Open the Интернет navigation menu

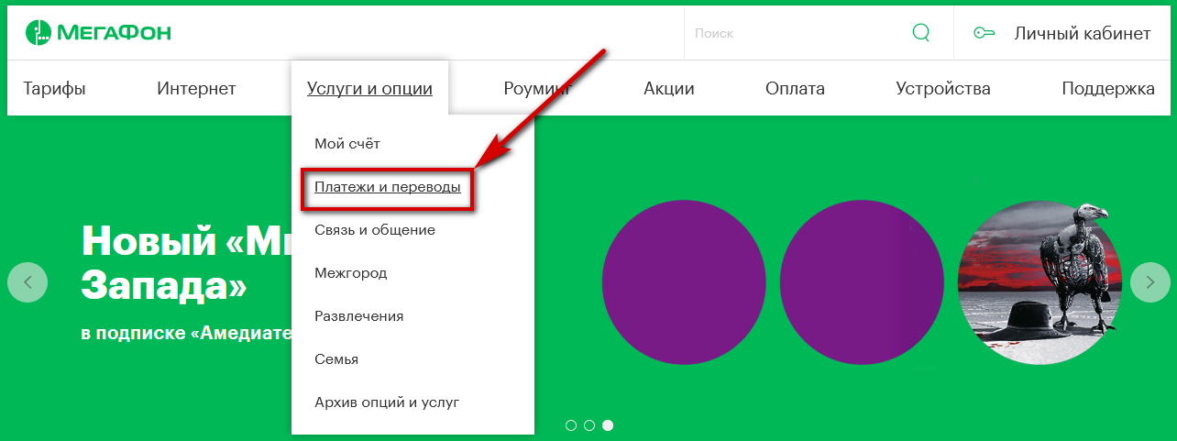point(196,89)
